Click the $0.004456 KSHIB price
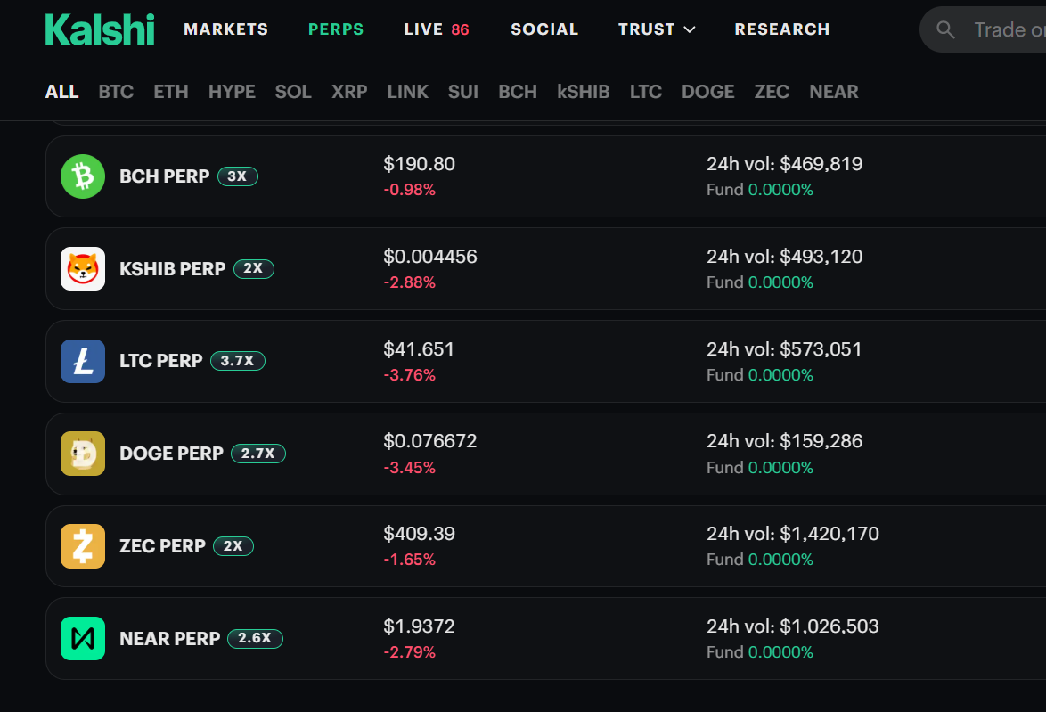Screen dimensions: 1046x712 point(430,257)
